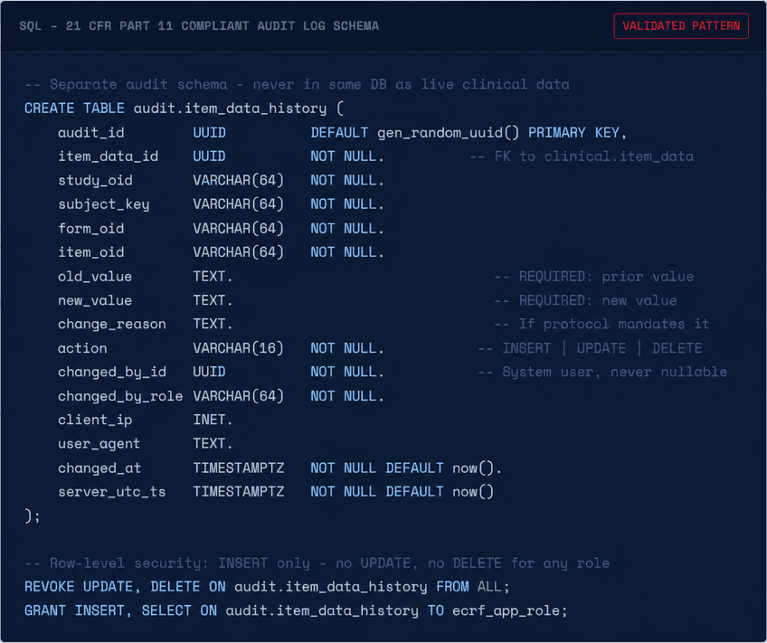Click the 'FK to clinical.item_data' comment
The image size is (767, 643).
tap(582, 156)
